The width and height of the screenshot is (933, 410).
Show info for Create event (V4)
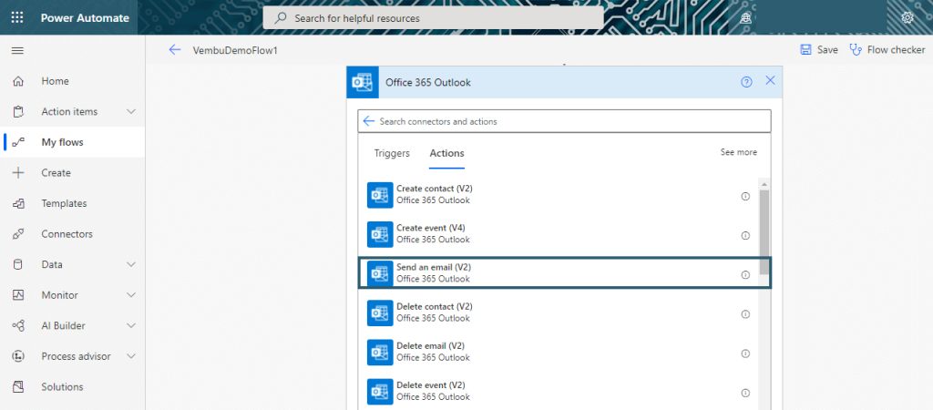click(745, 236)
